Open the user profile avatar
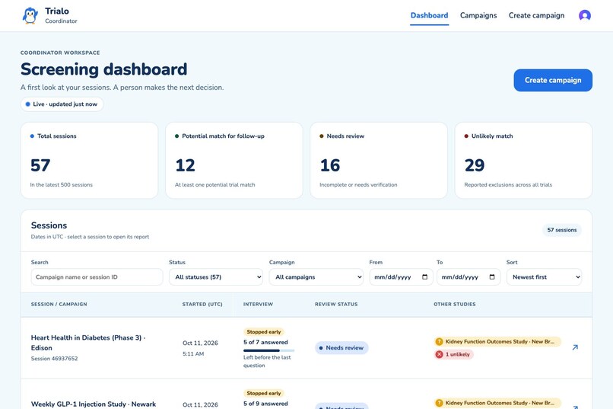Screen dimensions: 613x409 584,16
